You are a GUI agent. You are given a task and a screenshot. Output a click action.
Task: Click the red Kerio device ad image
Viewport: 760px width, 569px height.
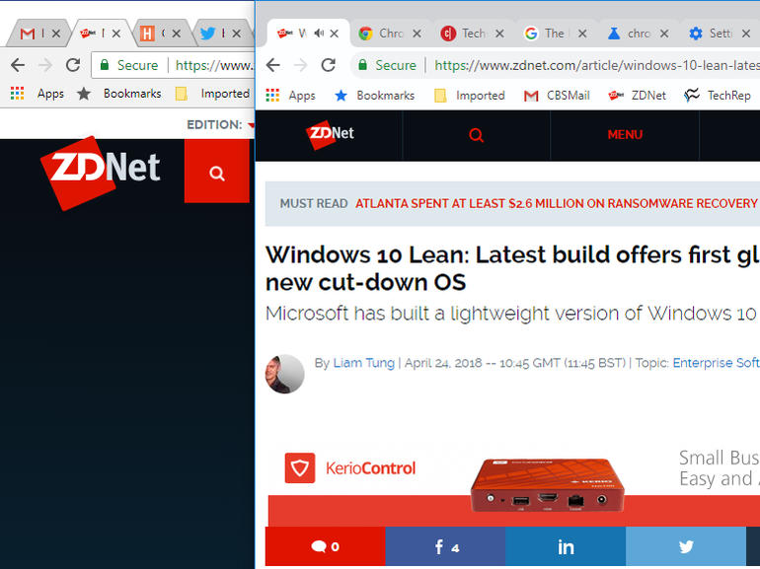[x=547, y=485]
